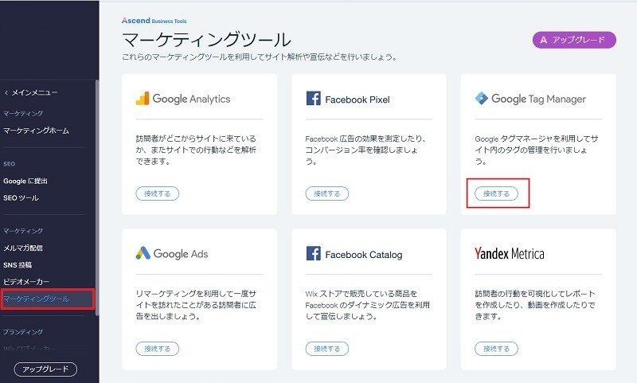Screen dimensions: 637x383
Task: Click the A icon in purple upgrade button
Action: click(544, 40)
